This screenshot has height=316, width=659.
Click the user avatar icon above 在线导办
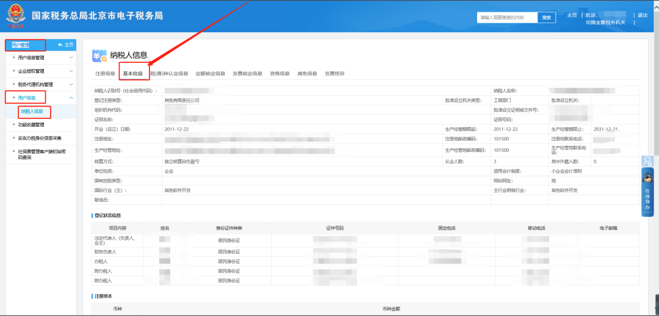pos(647,160)
